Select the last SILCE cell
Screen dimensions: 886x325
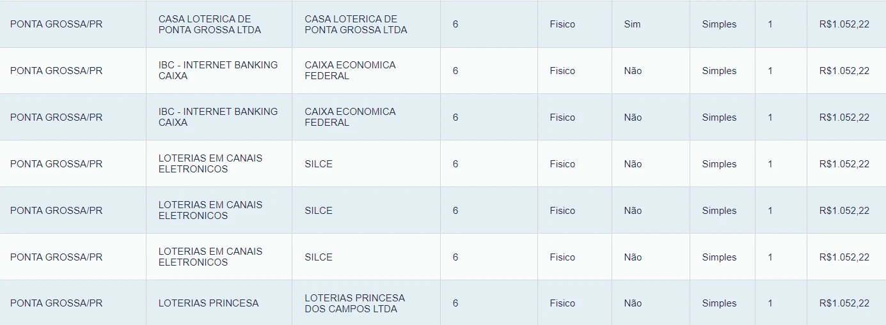pyautogui.click(x=319, y=257)
